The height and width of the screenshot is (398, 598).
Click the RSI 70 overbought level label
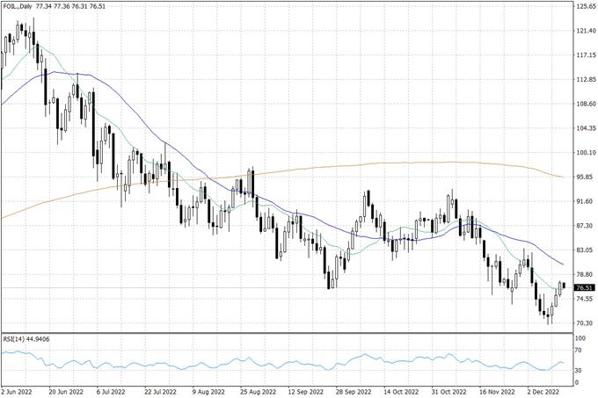coord(580,351)
